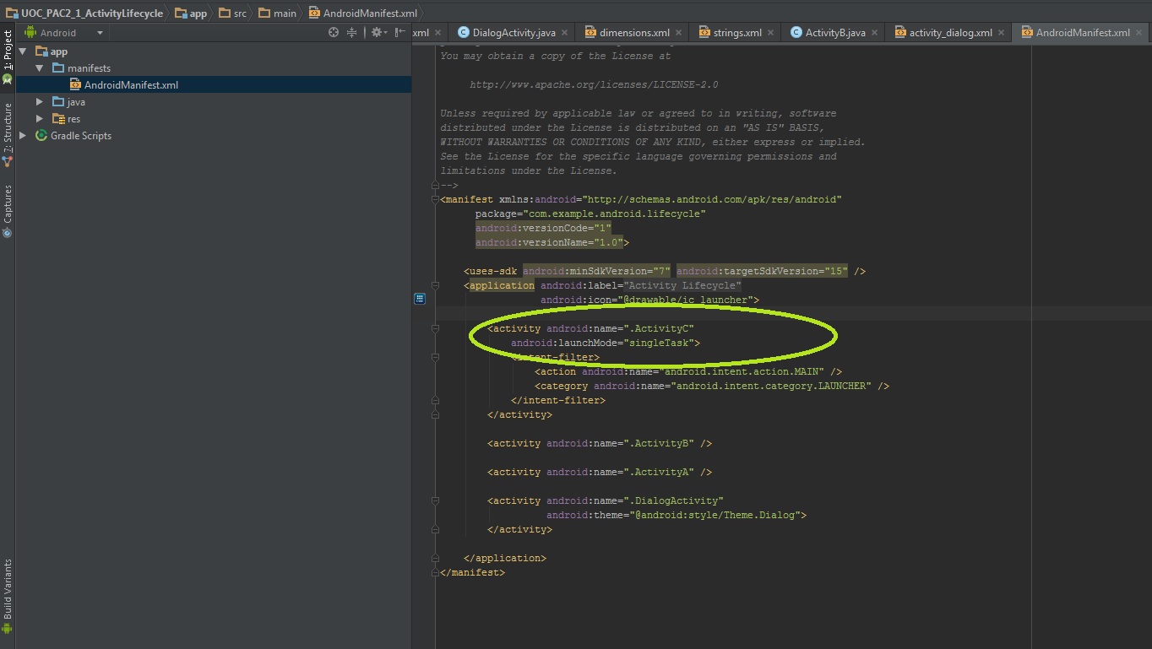Expand the java folder
The width and height of the screenshot is (1152, 649).
(x=38, y=101)
